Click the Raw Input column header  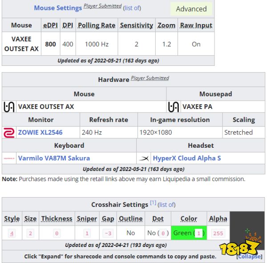click(x=196, y=25)
